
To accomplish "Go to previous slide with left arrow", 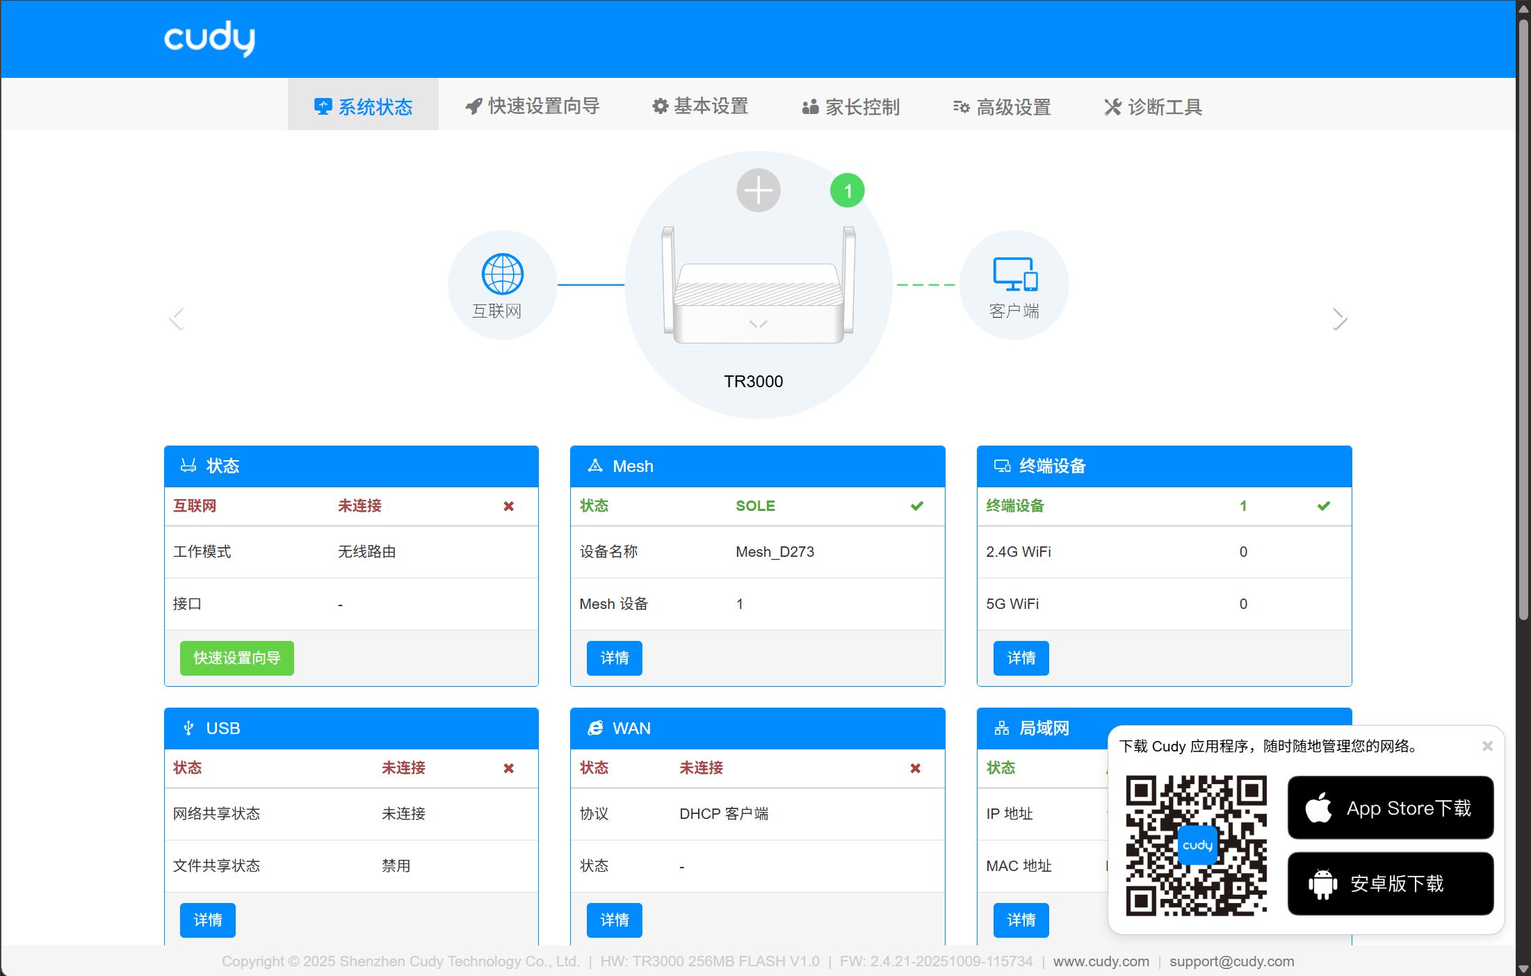I will 177,318.
